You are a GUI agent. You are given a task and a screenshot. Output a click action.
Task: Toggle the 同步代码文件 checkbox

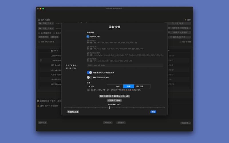[88, 53]
